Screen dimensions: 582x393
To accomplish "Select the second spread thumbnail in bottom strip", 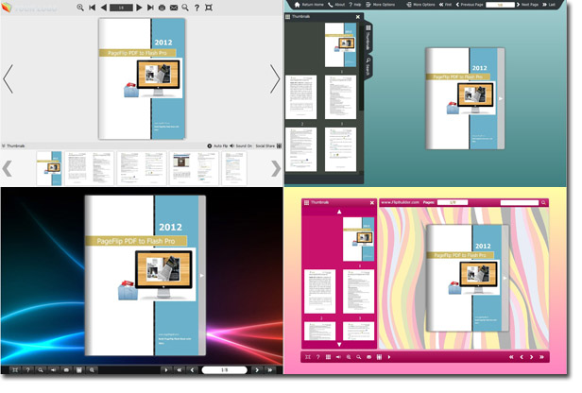I will coord(142,168).
